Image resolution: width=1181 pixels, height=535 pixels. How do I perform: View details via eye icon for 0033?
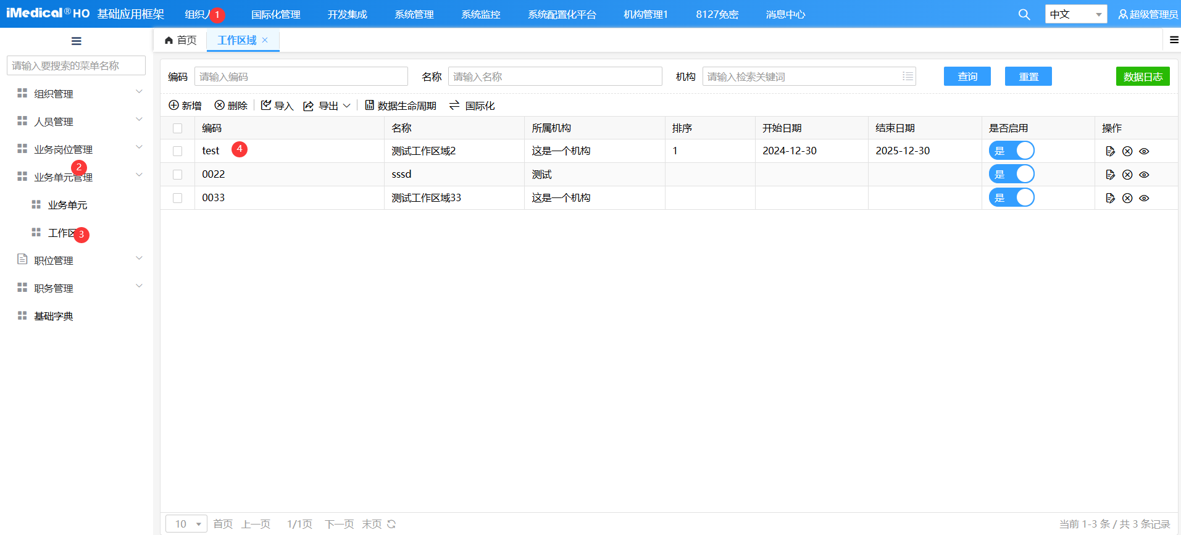pyautogui.click(x=1144, y=198)
